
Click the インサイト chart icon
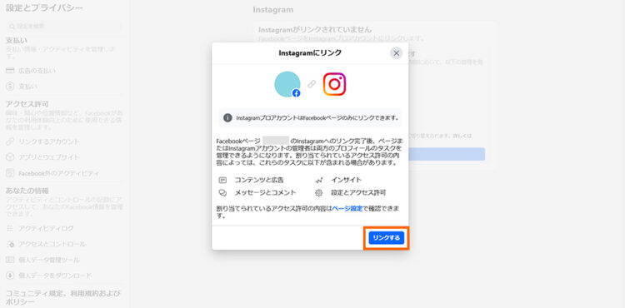[319, 181]
